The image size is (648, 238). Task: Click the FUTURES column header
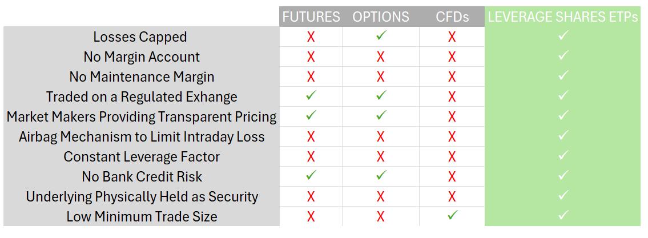click(311, 17)
